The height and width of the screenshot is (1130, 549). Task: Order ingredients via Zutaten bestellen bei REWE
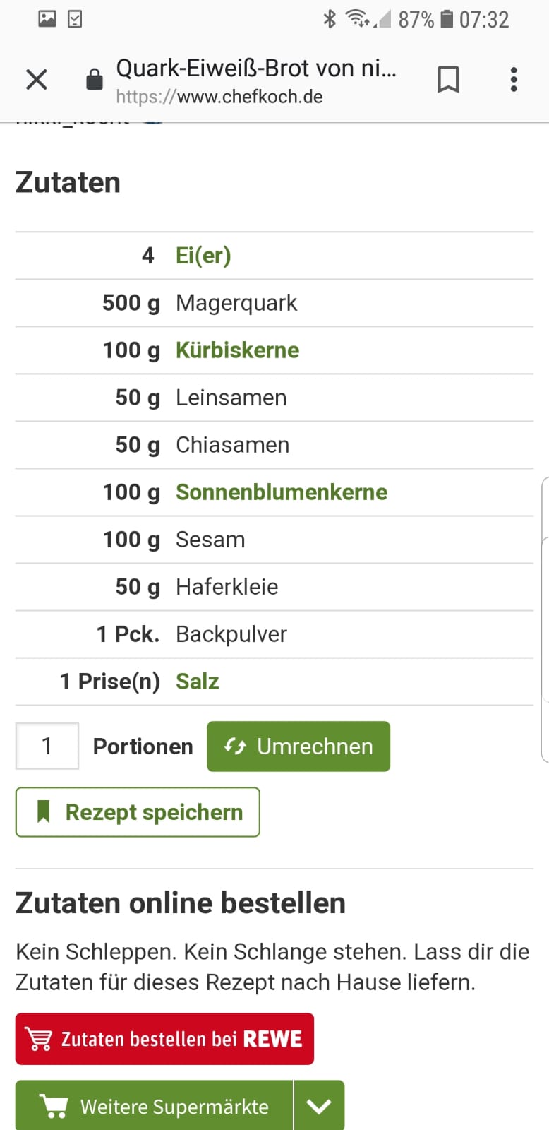(164, 1039)
